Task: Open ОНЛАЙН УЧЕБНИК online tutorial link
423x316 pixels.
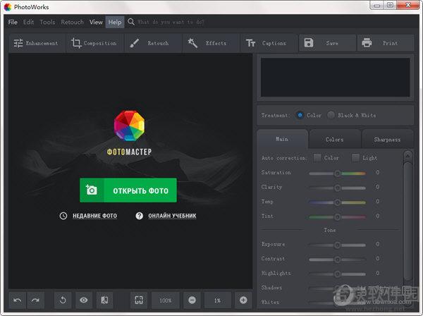Action: (x=172, y=216)
